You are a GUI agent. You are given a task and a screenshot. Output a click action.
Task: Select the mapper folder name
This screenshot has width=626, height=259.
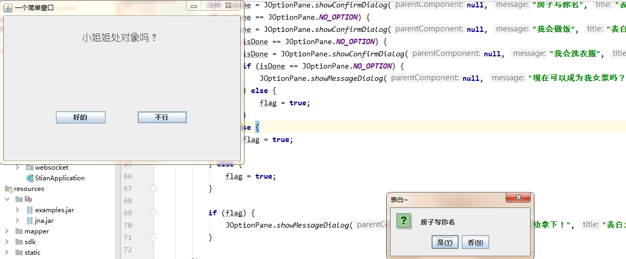[37, 231]
